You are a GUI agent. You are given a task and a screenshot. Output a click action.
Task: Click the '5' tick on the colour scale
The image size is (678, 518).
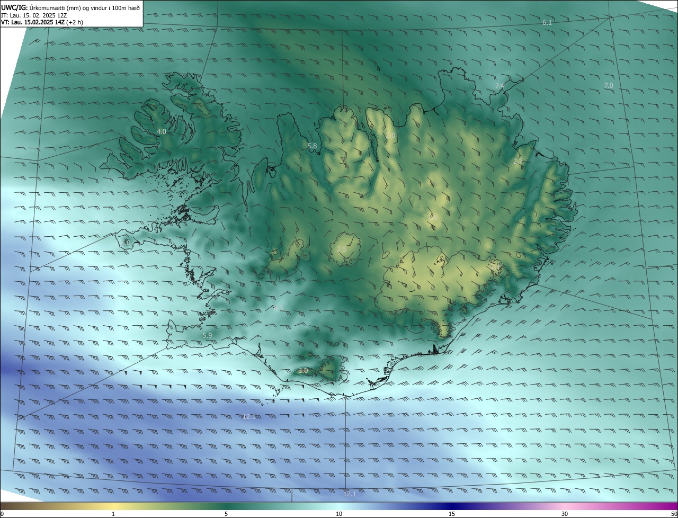coord(226,514)
